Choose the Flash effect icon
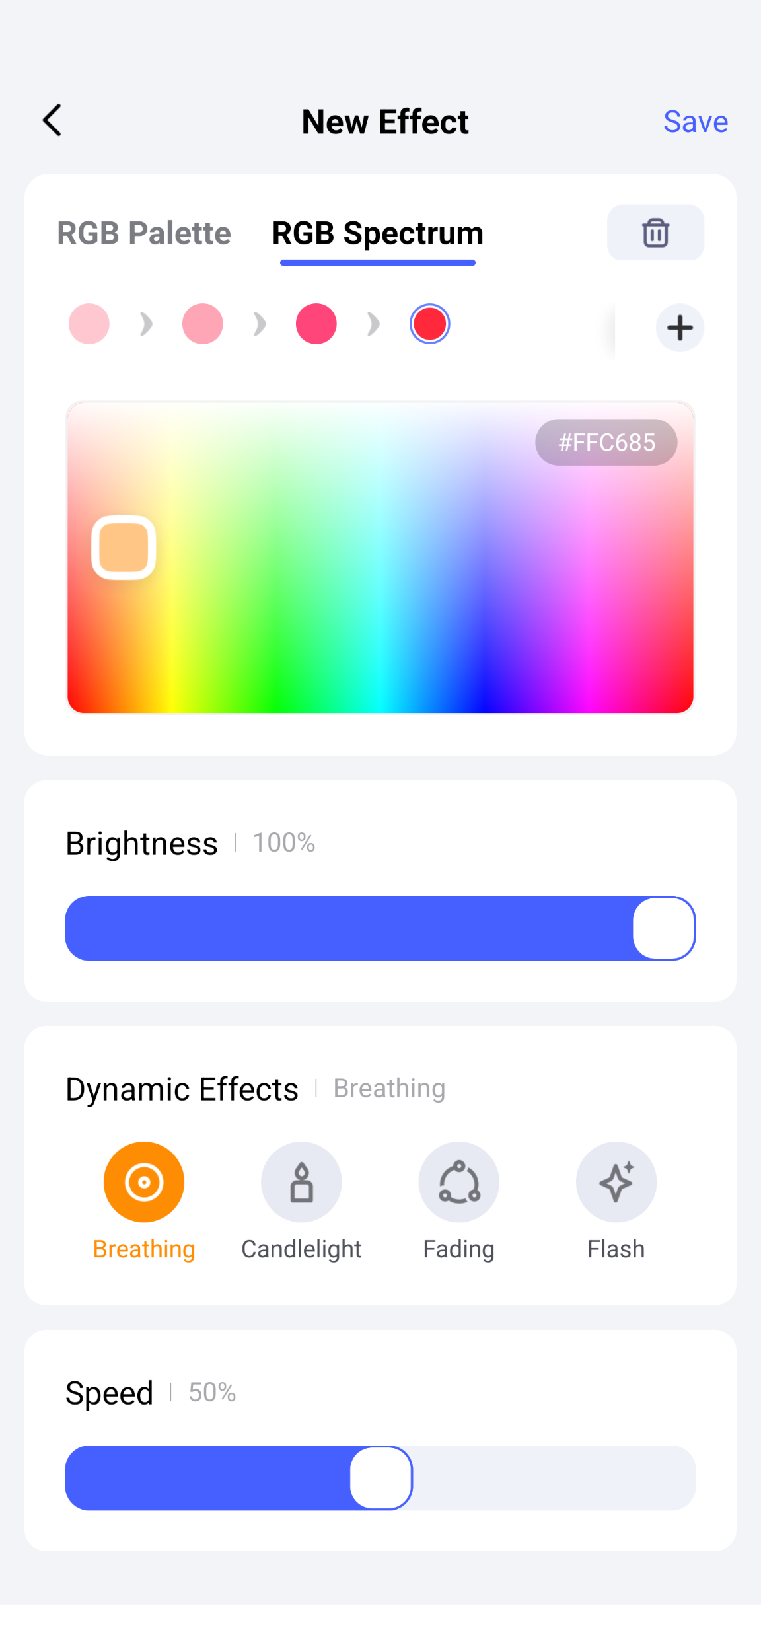This screenshot has height=1649, width=761. (x=616, y=1182)
